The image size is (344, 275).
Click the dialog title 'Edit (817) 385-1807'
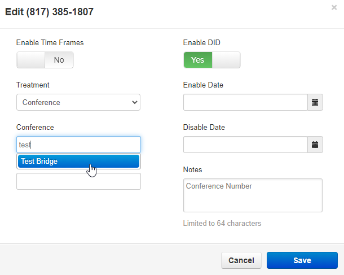tap(50, 12)
